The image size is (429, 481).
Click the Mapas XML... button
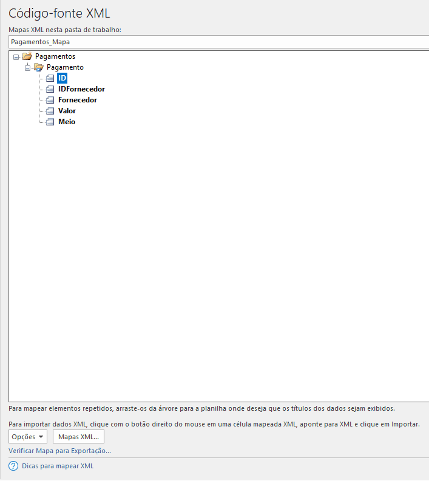pos(78,437)
